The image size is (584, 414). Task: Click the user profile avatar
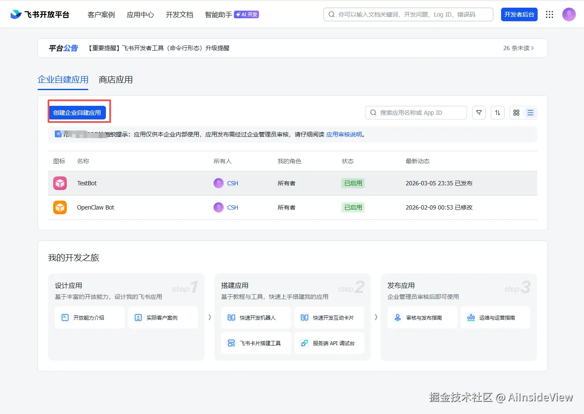(x=569, y=14)
